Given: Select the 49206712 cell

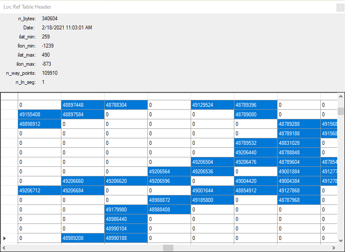Looking at the screenshot, I should 39,190.
